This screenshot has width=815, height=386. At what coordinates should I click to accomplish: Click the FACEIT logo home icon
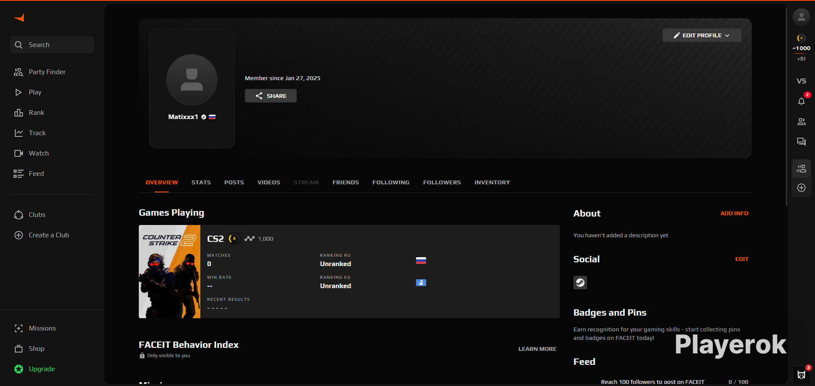click(x=19, y=17)
